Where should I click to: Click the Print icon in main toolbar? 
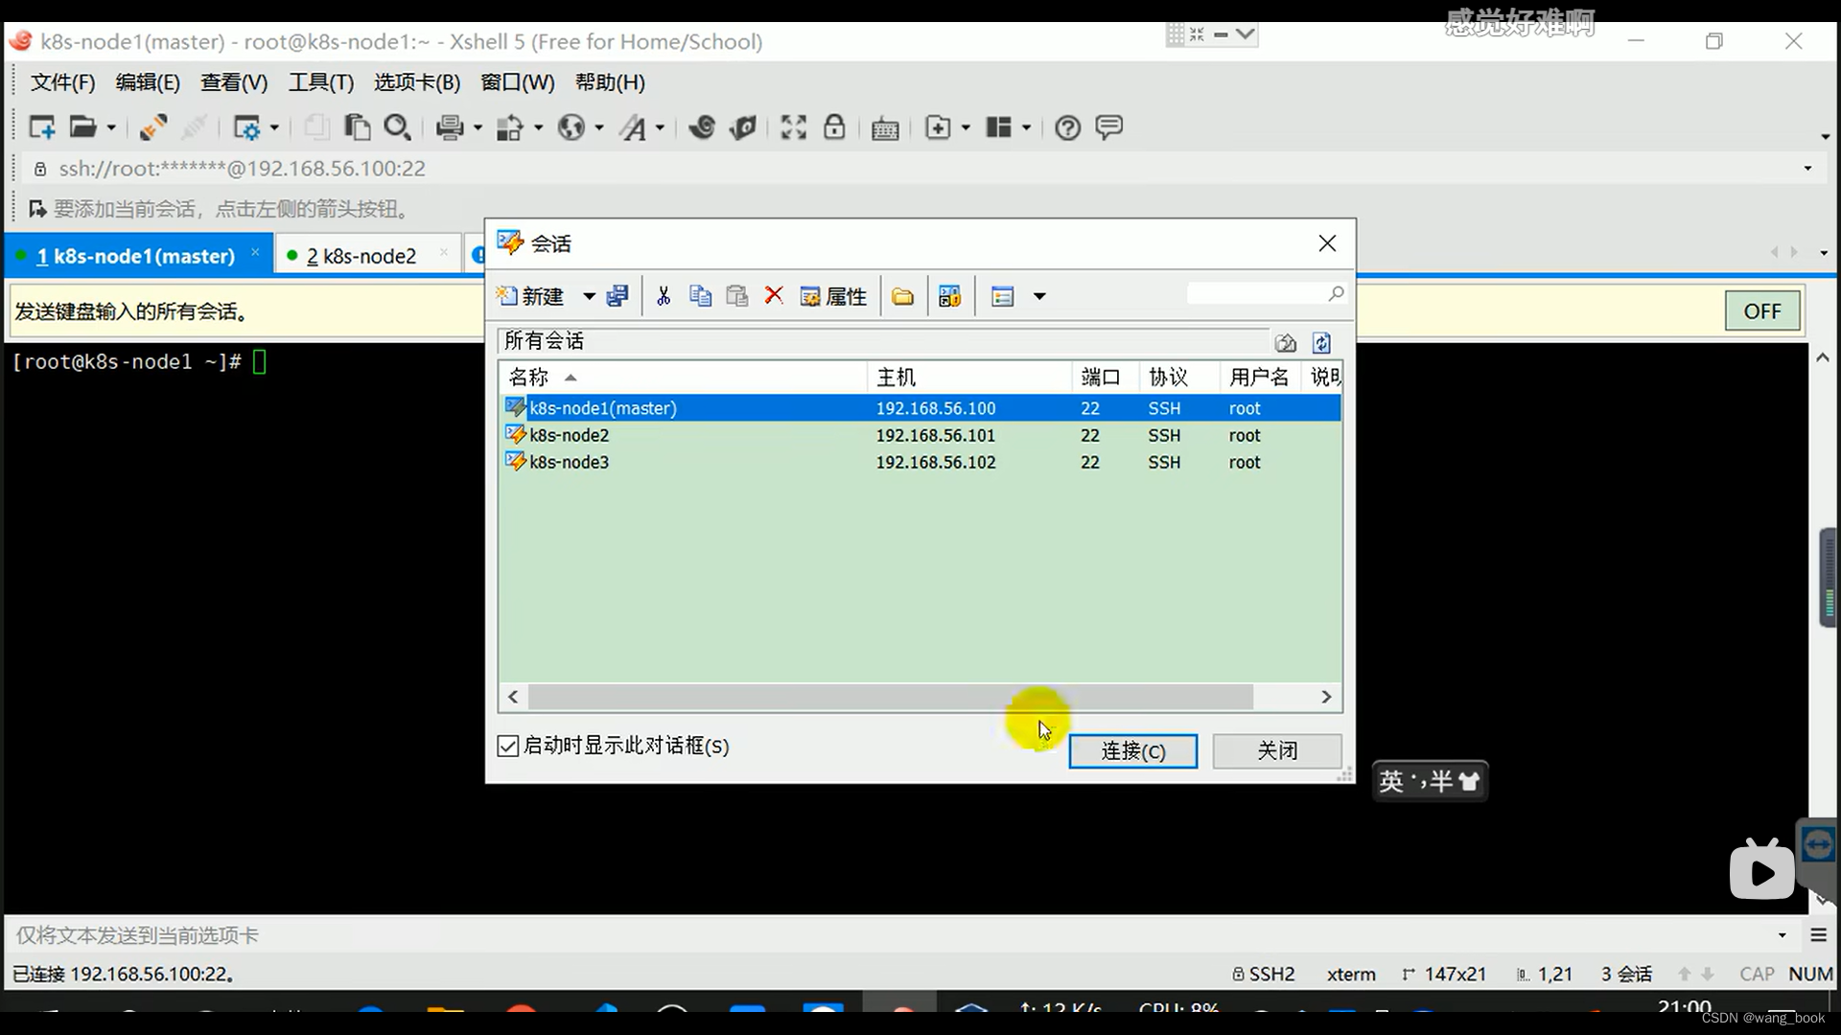450,127
